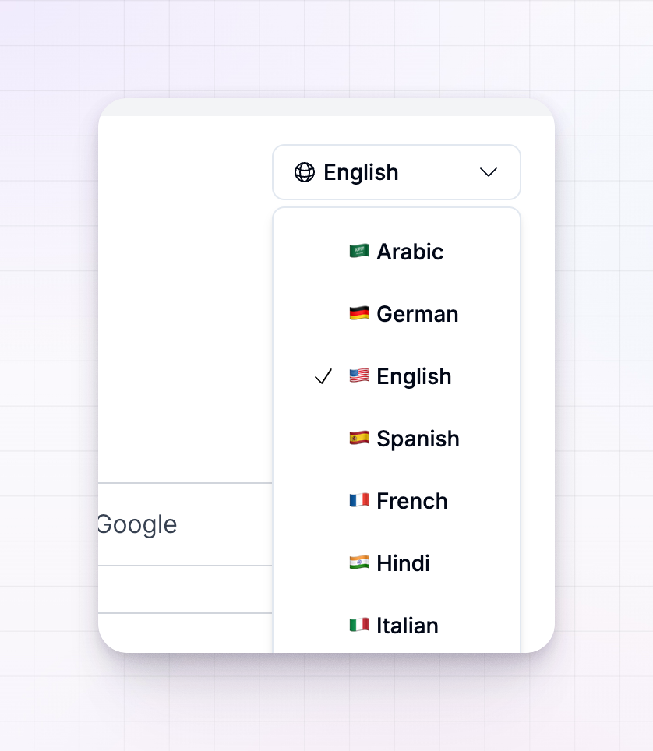Click the German flag icon
The height and width of the screenshot is (751, 653).
point(359,314)
